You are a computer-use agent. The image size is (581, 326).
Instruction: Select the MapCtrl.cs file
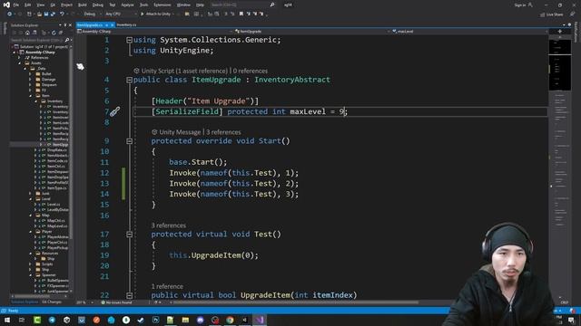point(56,221)
